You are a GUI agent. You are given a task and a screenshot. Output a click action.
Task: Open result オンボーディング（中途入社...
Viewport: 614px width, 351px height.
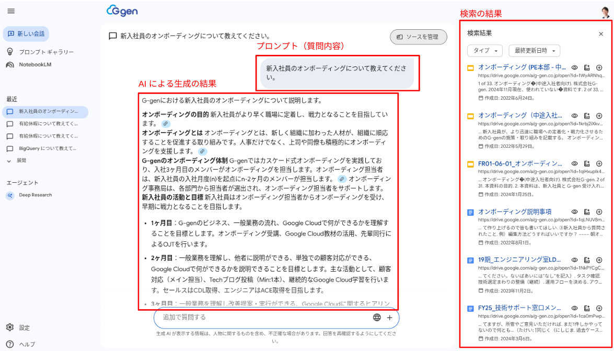(520, 115)
